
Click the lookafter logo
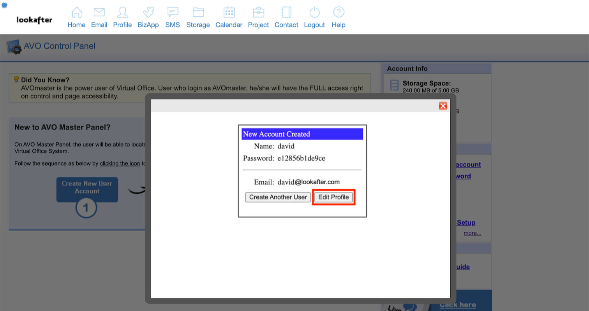(x=34, y=20)
